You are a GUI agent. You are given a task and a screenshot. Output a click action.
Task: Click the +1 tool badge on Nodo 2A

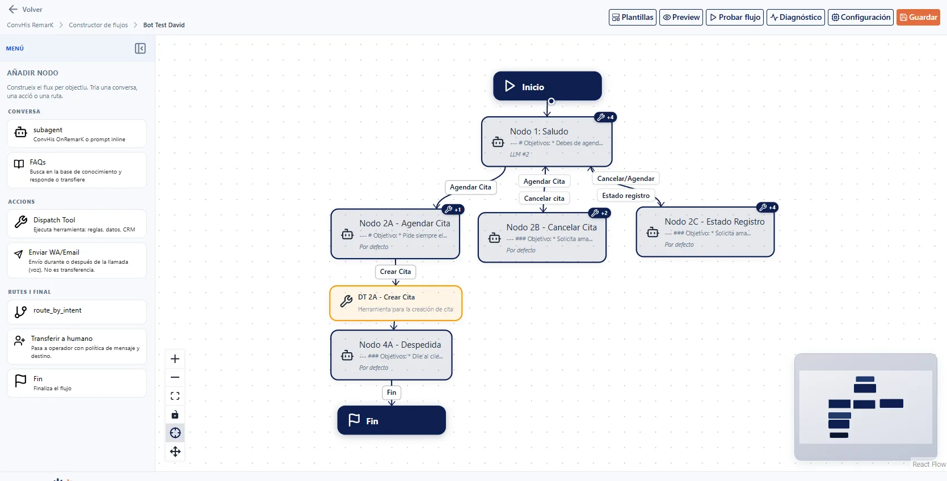[x=453, y=210]
